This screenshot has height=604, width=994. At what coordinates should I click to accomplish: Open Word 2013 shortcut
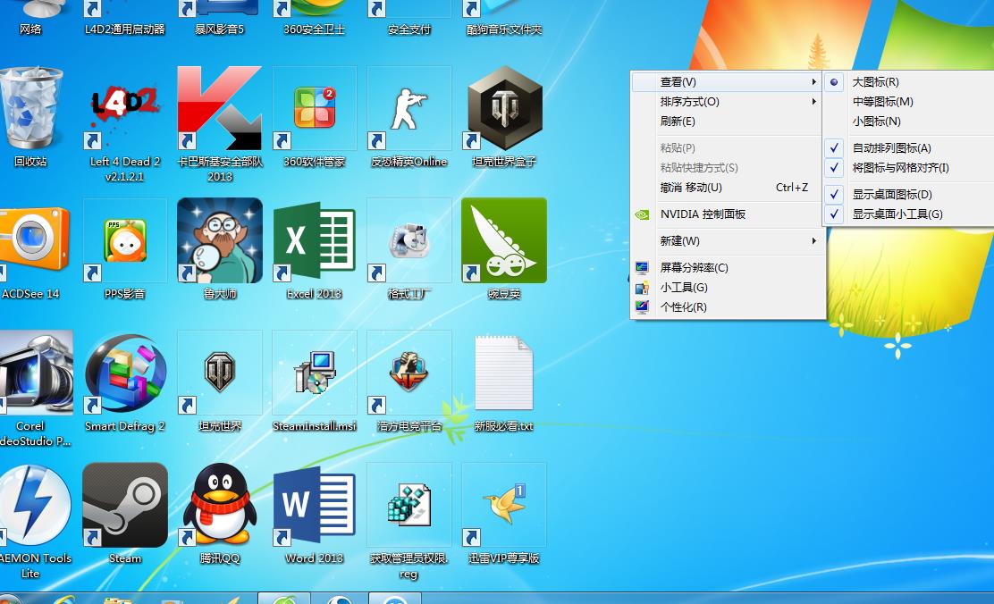(x=315, y=505)
